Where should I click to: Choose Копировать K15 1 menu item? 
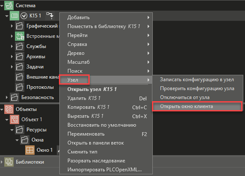point(106,107)
